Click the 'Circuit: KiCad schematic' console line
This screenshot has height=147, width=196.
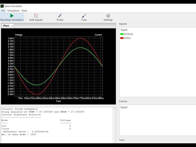click(x=20, y=109)
